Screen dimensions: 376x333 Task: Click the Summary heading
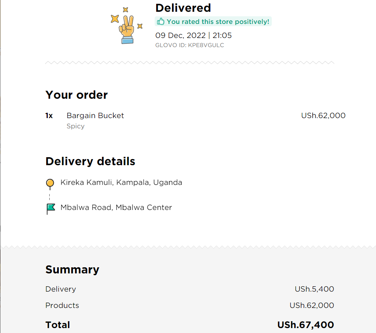72,269
